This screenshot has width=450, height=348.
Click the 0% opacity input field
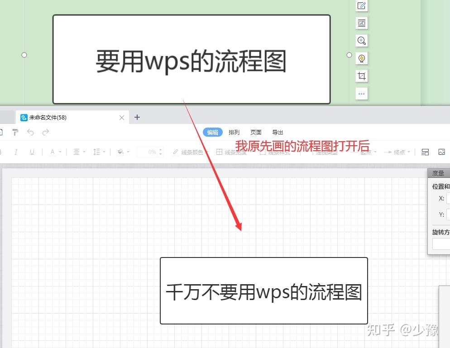(147, 152)
